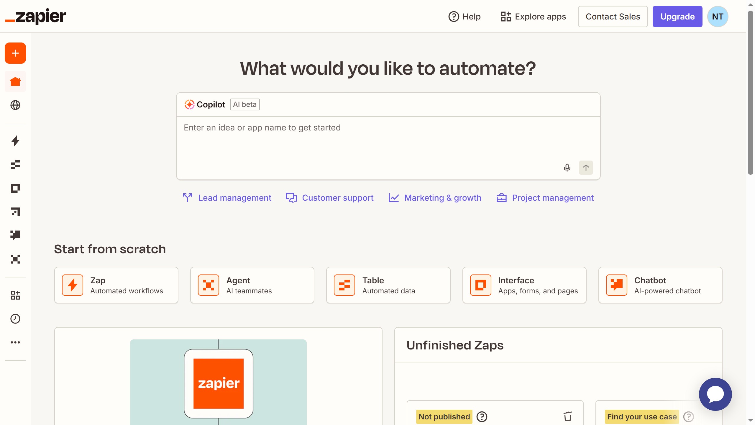Screen dimensions: 755x425
Task: Open the NT account avatar menu
Action: tap(718, 17)
